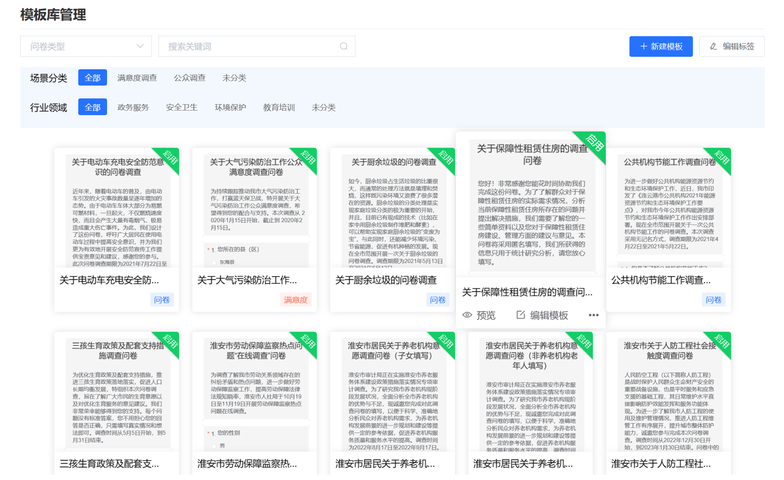
Task: Click 编辑模板 on 保障性租赁住房 card
Action: pos(542,315)
